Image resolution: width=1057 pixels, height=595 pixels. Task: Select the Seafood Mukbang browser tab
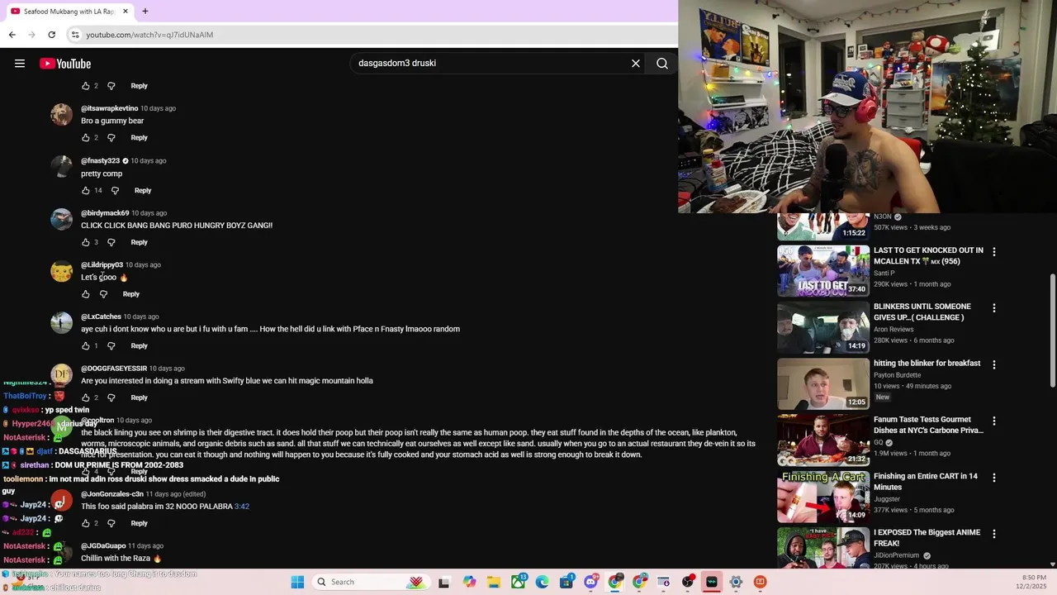[68, 12]
